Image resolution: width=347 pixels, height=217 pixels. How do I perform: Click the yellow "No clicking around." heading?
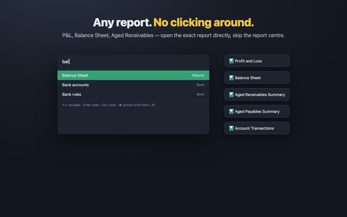[204, 23]
